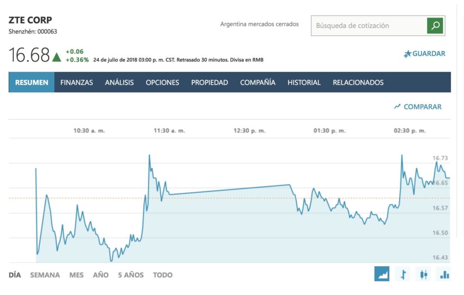Open the PROPIEDAD tab

[210, 82]
